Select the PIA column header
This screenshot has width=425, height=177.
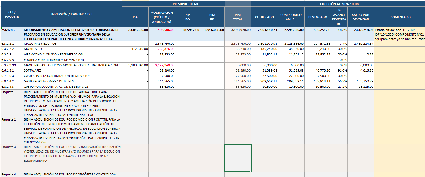(x=135, y=17)
